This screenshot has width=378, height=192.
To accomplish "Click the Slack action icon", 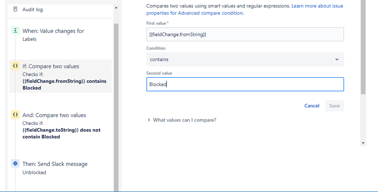I will point(16,164).
